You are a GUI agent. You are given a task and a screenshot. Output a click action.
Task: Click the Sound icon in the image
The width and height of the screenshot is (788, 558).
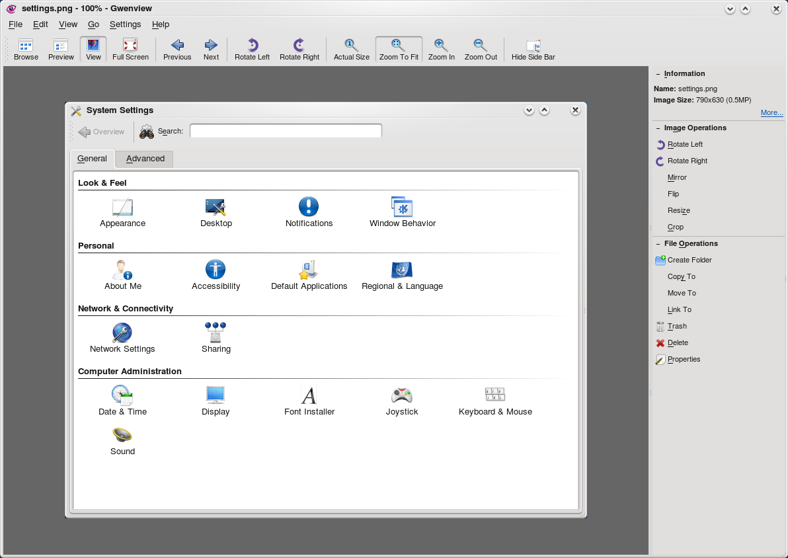(122, 442)
